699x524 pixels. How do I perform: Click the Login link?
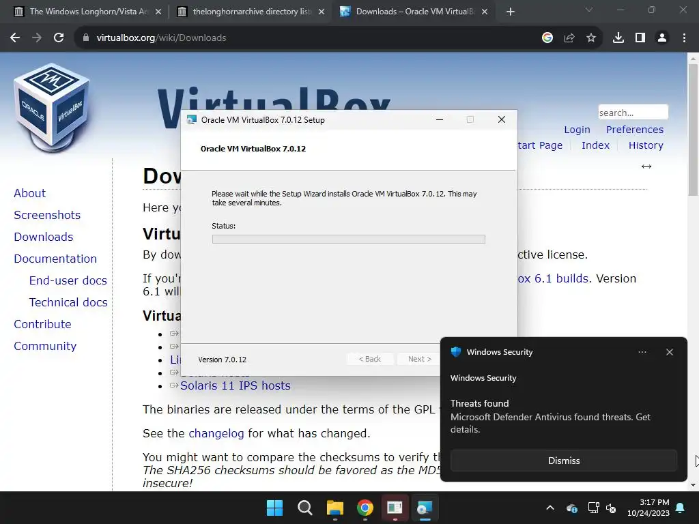(577, 130)
